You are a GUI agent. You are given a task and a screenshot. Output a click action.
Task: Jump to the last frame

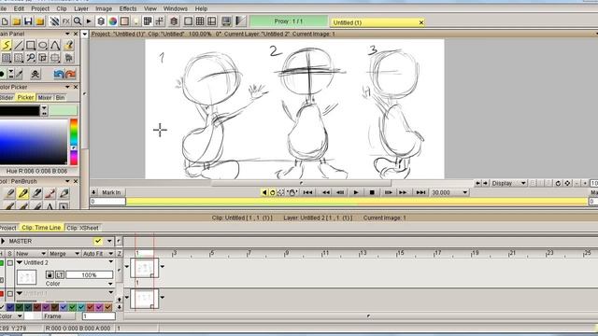click(x=420, y=193)
